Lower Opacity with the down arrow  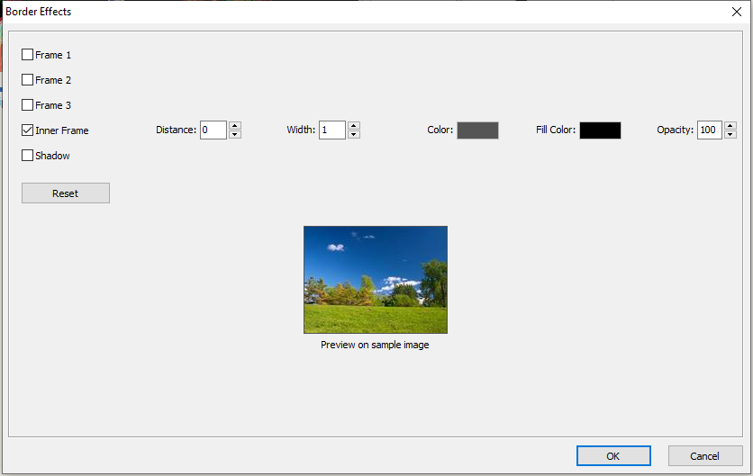[731, 135]
